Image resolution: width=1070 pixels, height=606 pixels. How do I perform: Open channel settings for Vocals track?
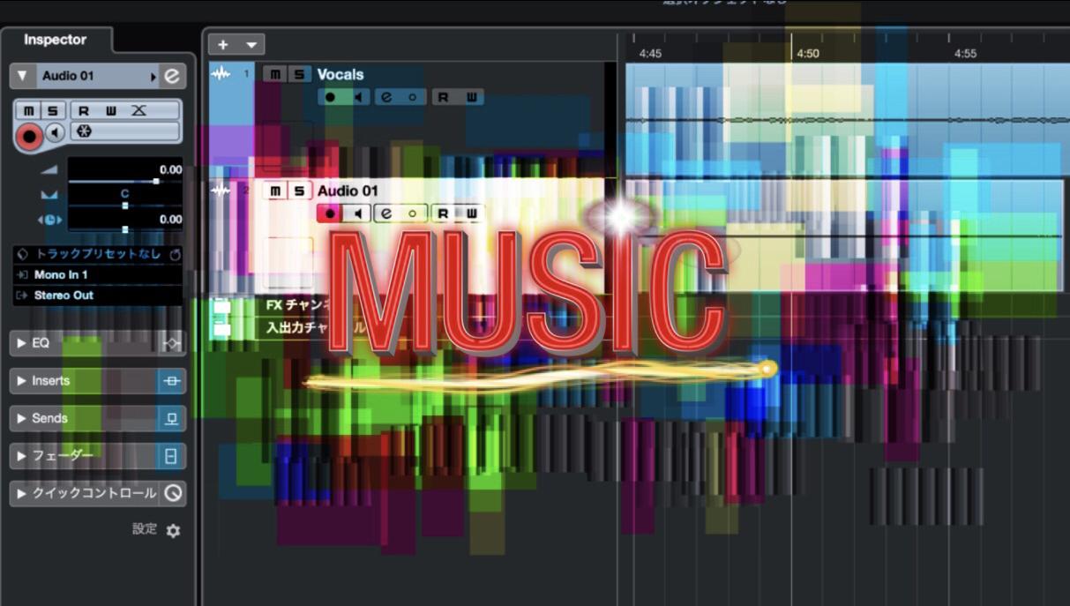coord(387,97)
